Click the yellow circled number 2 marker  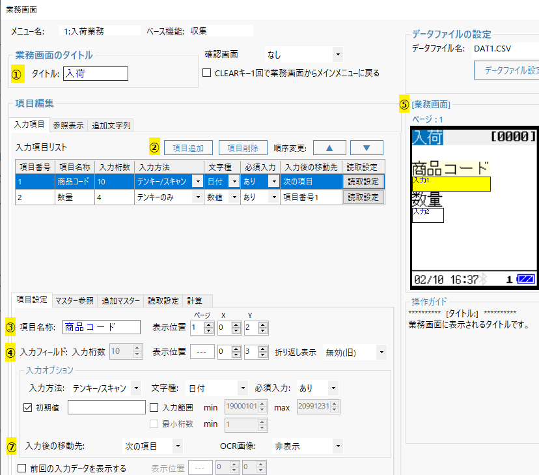(154, 147)
